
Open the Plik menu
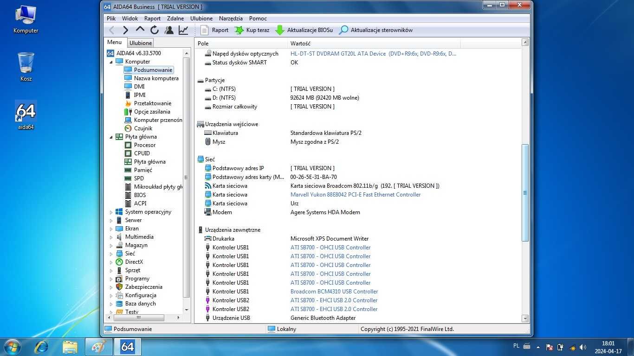[111, 19]
